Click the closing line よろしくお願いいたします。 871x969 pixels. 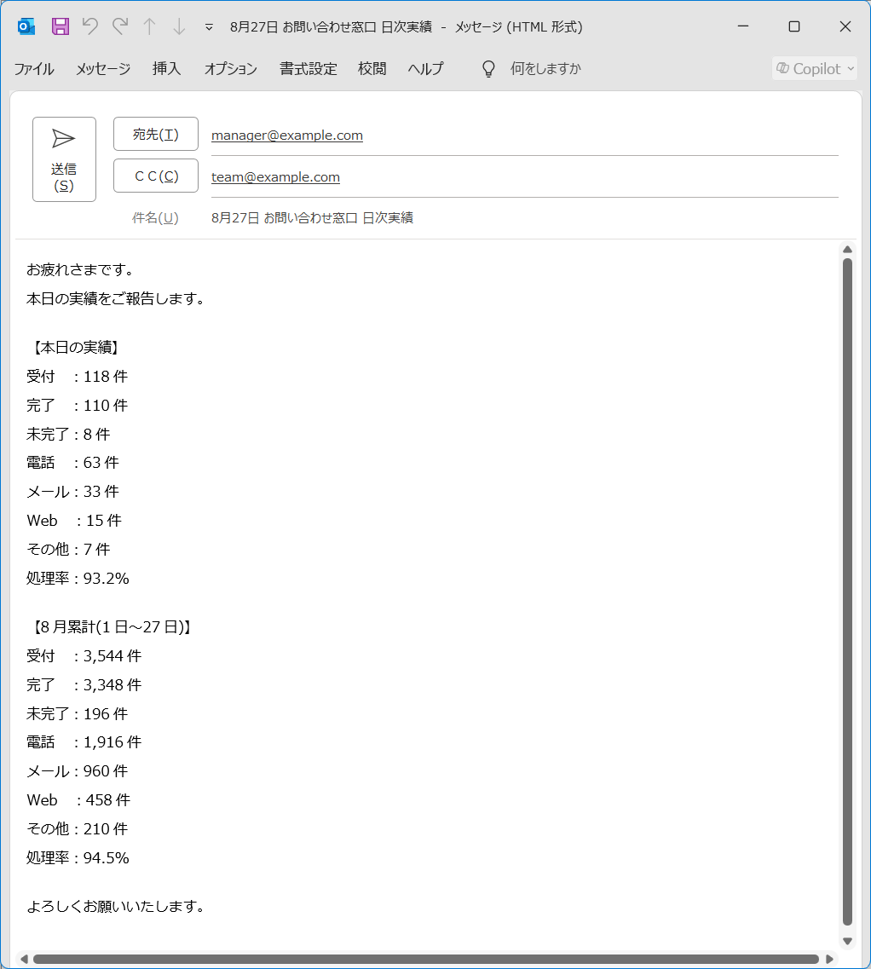[x=116, y=907]
